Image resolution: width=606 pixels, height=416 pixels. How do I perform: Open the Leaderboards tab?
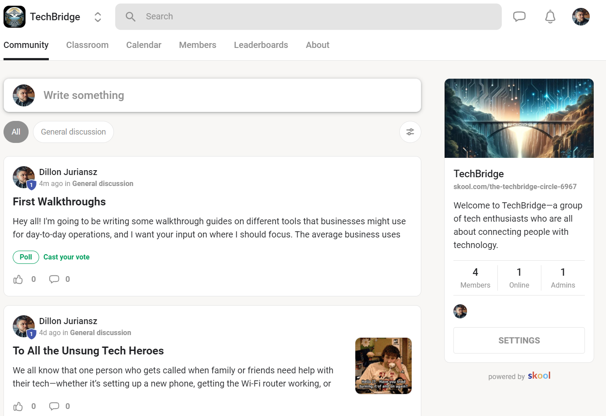tap(261, 45)
